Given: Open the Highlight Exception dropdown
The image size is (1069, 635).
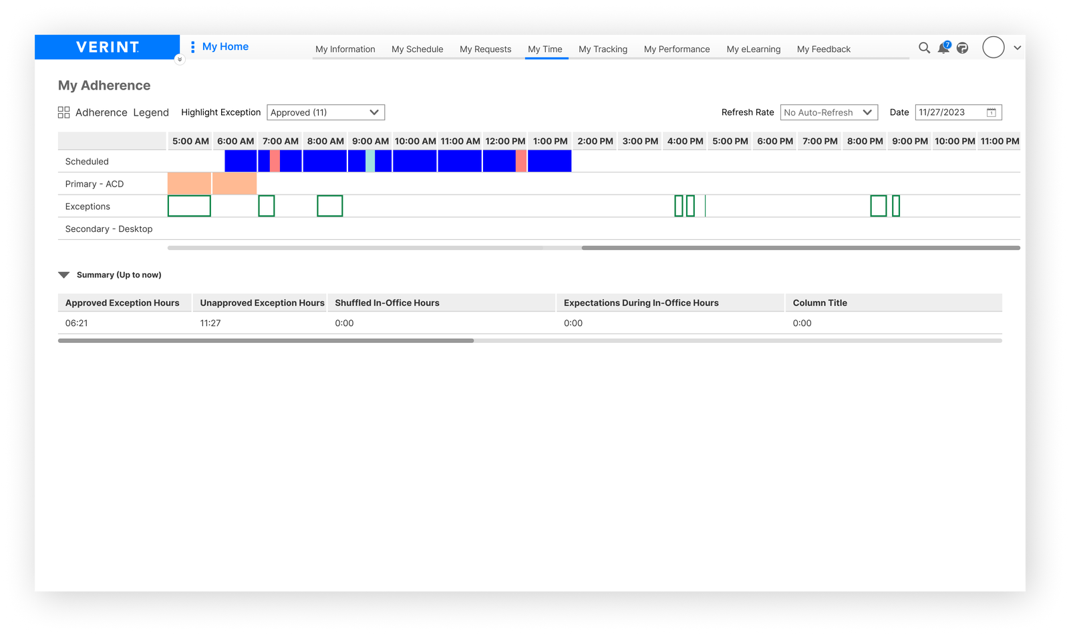Looking at the screenshot, I should point(325,112).
